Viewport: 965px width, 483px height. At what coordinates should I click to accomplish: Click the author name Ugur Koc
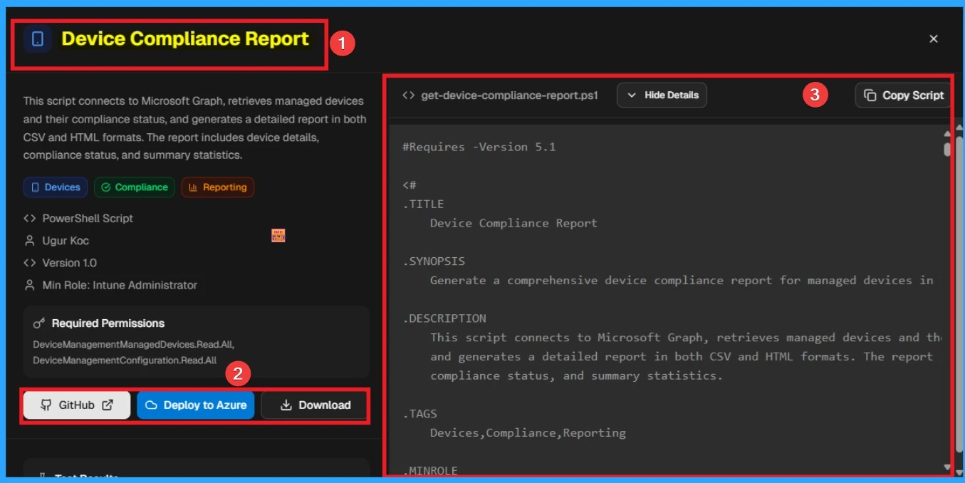tap(66, 241)
